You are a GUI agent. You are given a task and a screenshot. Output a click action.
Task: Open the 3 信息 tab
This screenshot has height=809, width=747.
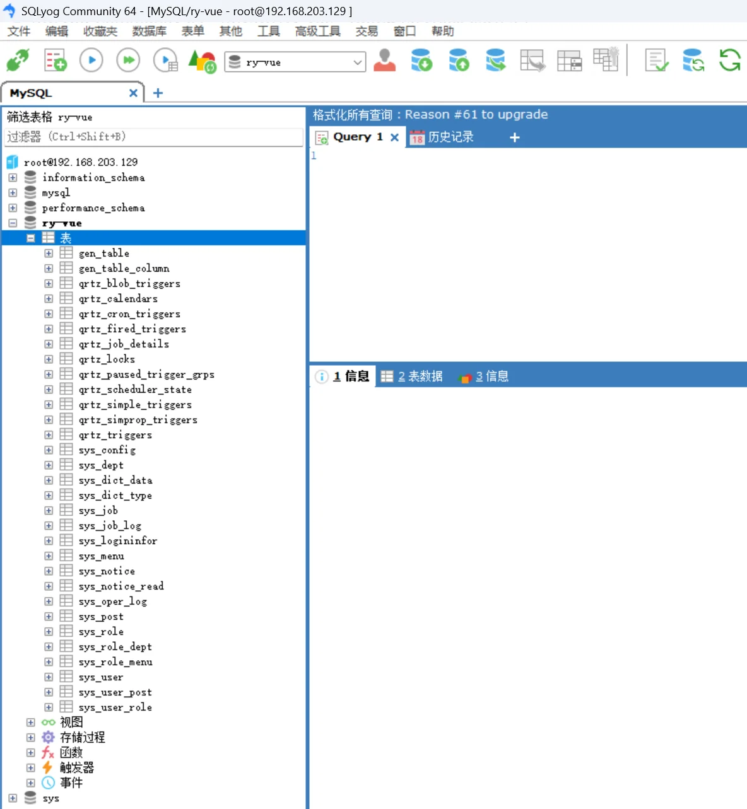tap(484, 376)
